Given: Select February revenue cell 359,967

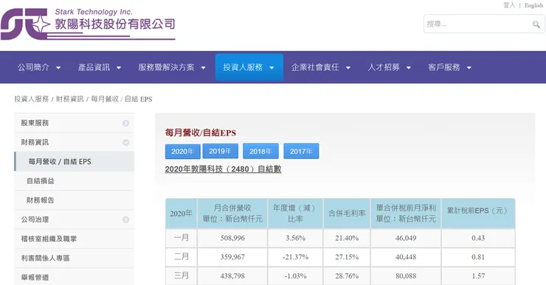Looking at the screenshot, I should pyautogui.click(x=232, y=257).
